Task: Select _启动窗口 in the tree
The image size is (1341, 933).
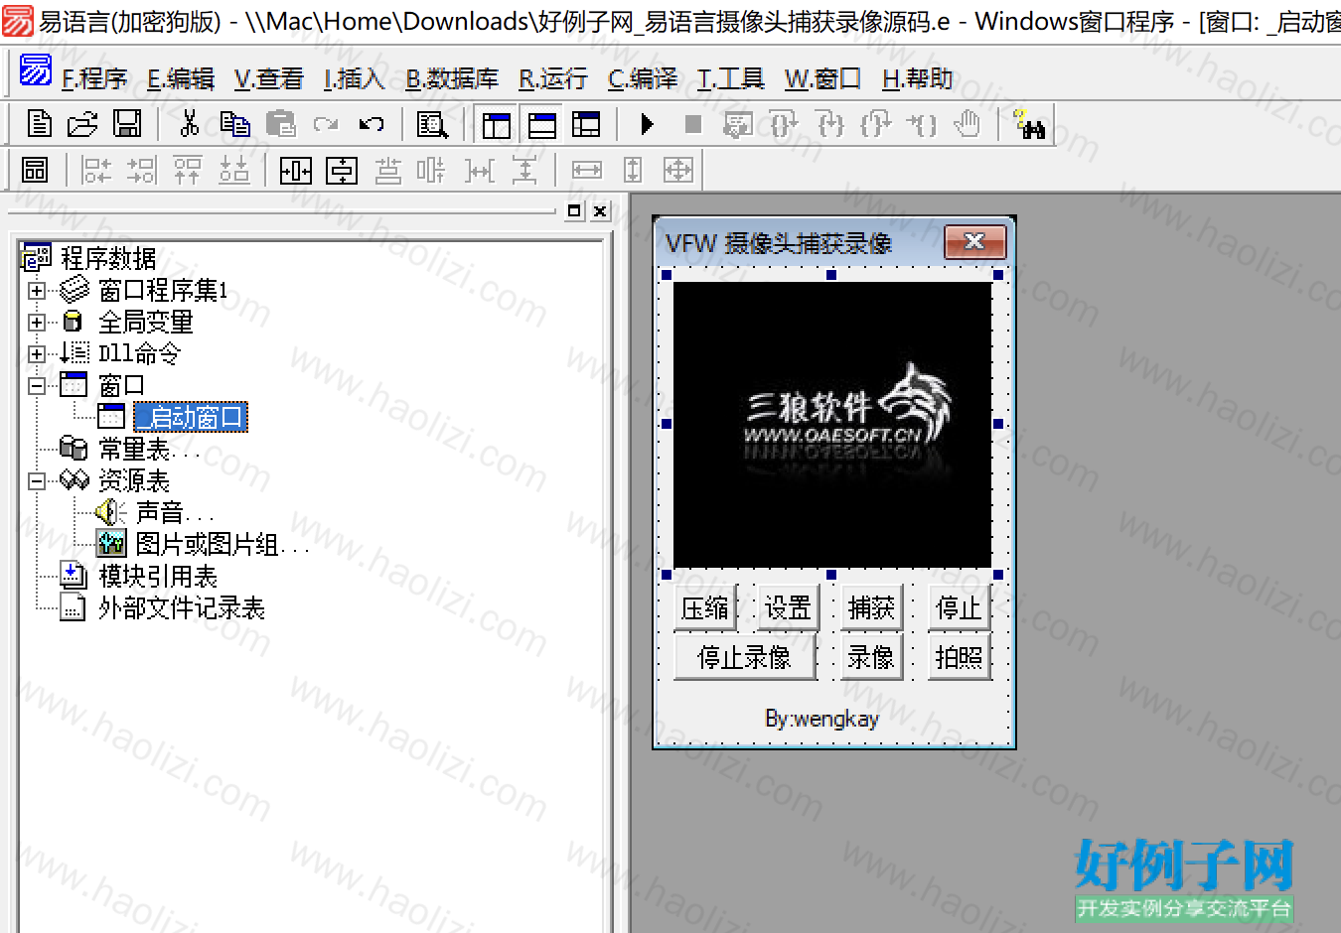Action: pyautogui.click(x=191, y=417)
